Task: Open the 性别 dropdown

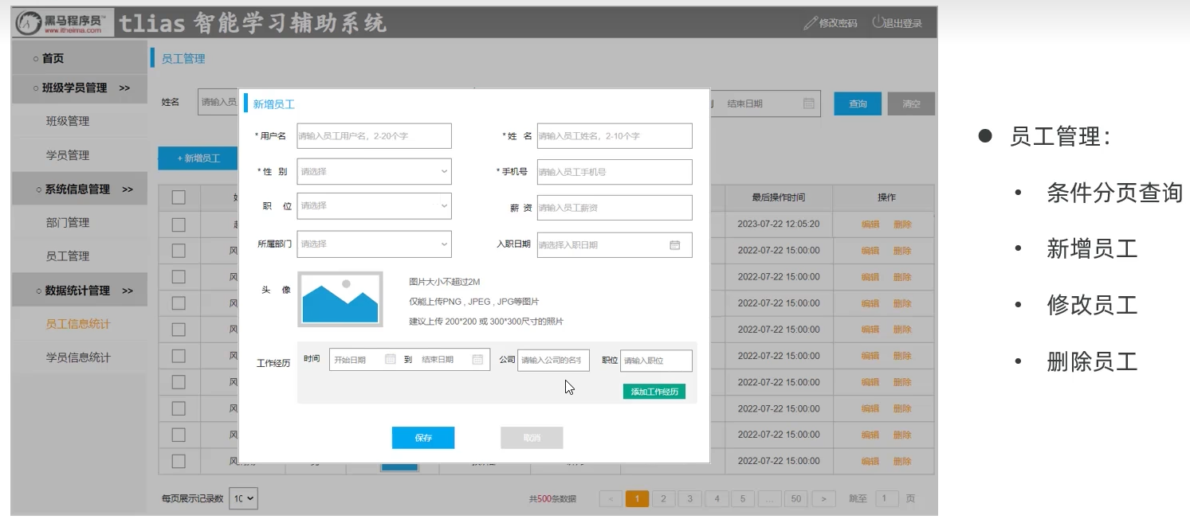Action: tap(374, 172)
